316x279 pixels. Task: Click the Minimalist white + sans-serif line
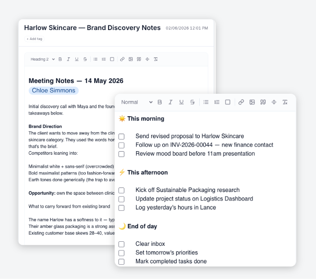click(71, 166)
